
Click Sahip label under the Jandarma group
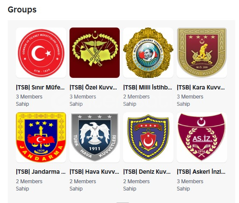[x=22, y=189]
